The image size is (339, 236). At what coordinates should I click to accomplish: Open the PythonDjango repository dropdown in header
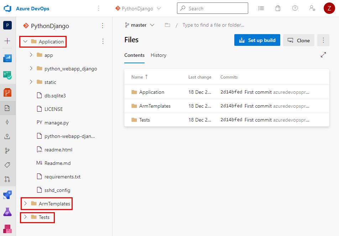138,9
